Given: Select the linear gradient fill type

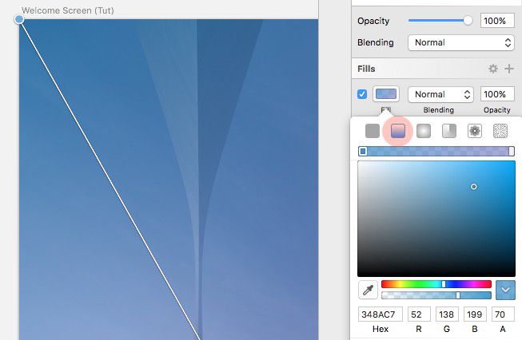Looking at the screenshot, I should pos(398,131).
